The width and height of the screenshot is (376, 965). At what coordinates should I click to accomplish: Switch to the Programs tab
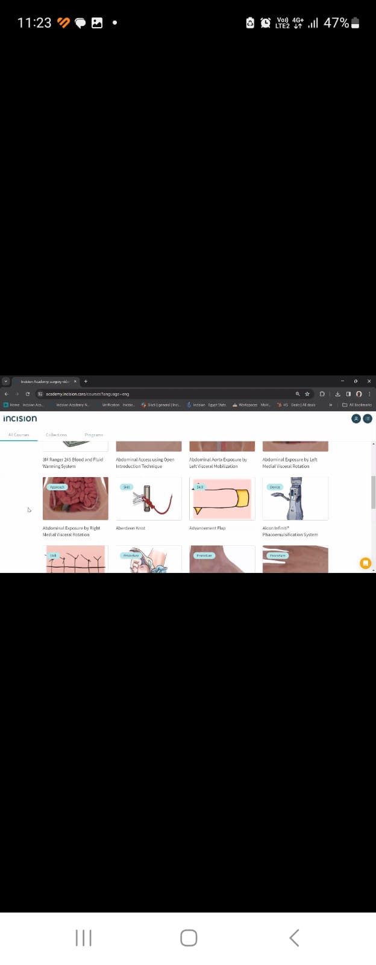coord(94,435)
